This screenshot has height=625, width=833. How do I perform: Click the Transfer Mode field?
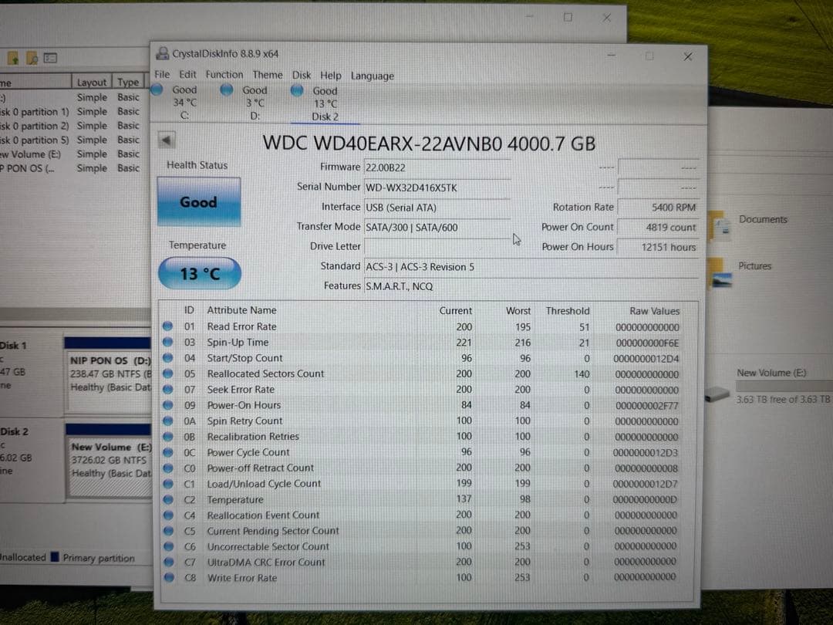[437, 228]
